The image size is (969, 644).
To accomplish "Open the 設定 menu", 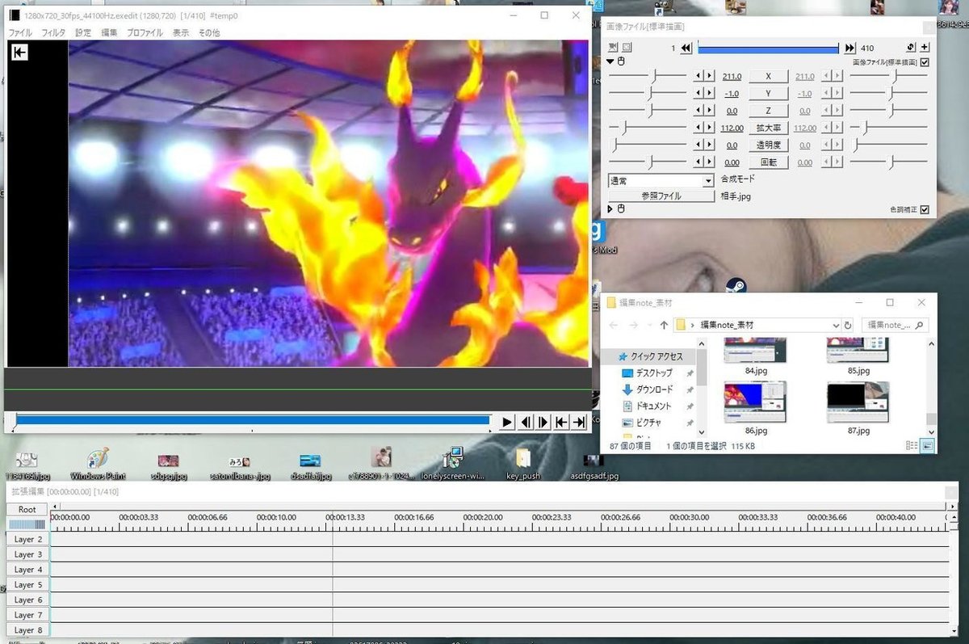I will [83, 32].
